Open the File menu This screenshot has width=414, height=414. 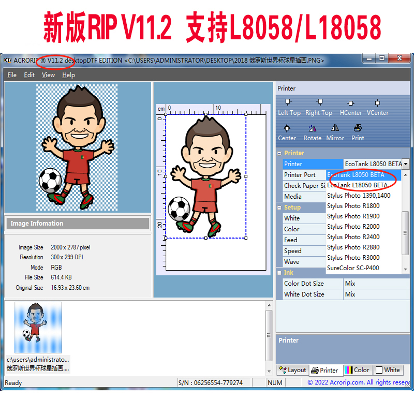pyautogui.click(x=12, y=75)
